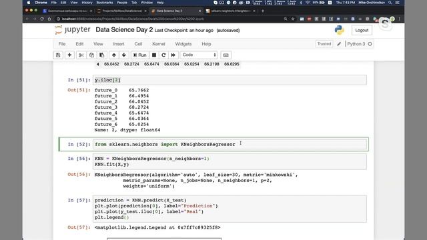Open Chrome three-dot menu

(400, 19)
